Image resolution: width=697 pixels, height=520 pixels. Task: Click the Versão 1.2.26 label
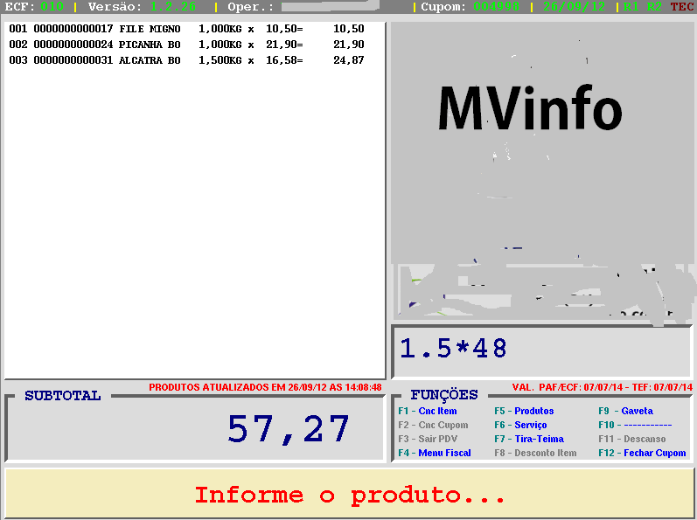(x=142, y=7)
